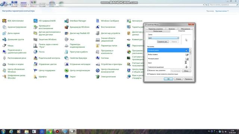Click Отмена in mouse dialog
The width and height of the screenshot is (239, 134).
pos(179,79)
